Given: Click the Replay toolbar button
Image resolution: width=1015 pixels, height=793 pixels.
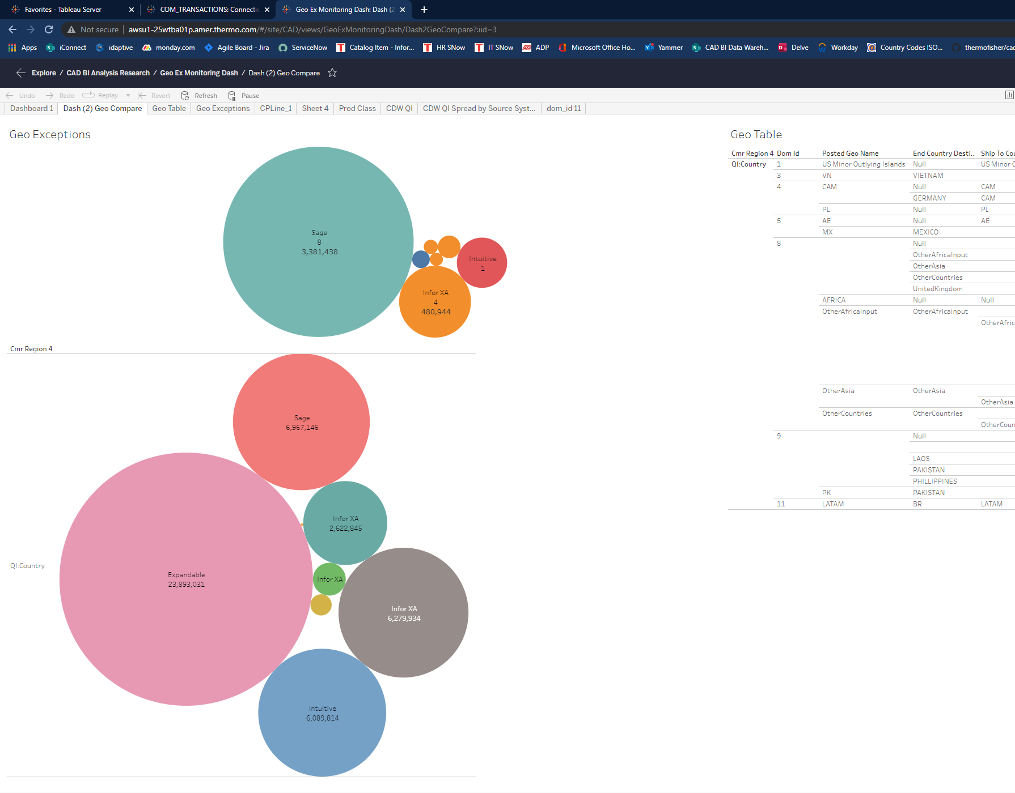Looking at the screenshot, I should [x=100, y=95].
